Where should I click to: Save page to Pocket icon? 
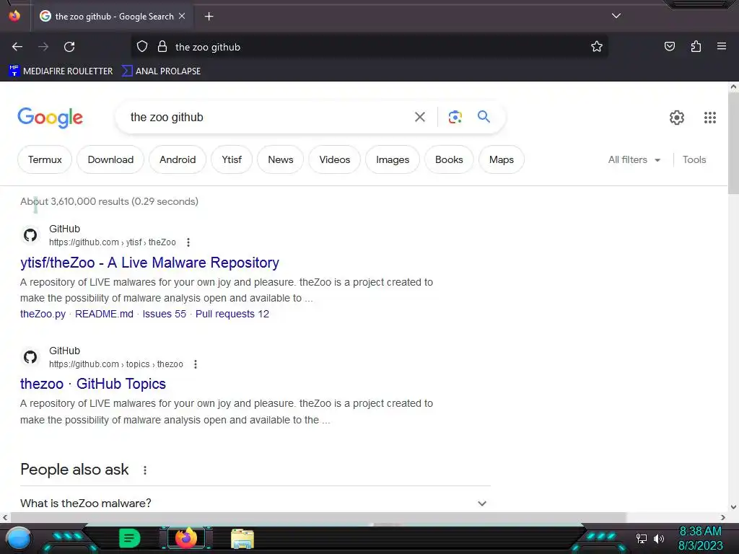click(x=669, y=46)
